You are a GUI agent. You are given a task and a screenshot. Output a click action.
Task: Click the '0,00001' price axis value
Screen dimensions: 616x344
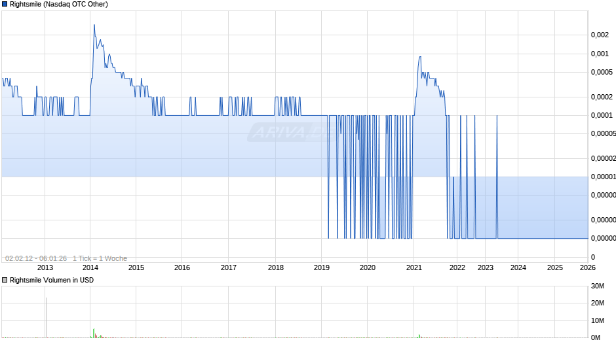[604, 177]
